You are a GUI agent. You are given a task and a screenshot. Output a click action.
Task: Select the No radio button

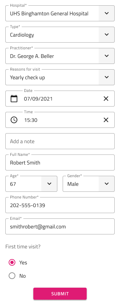point(12,276)
